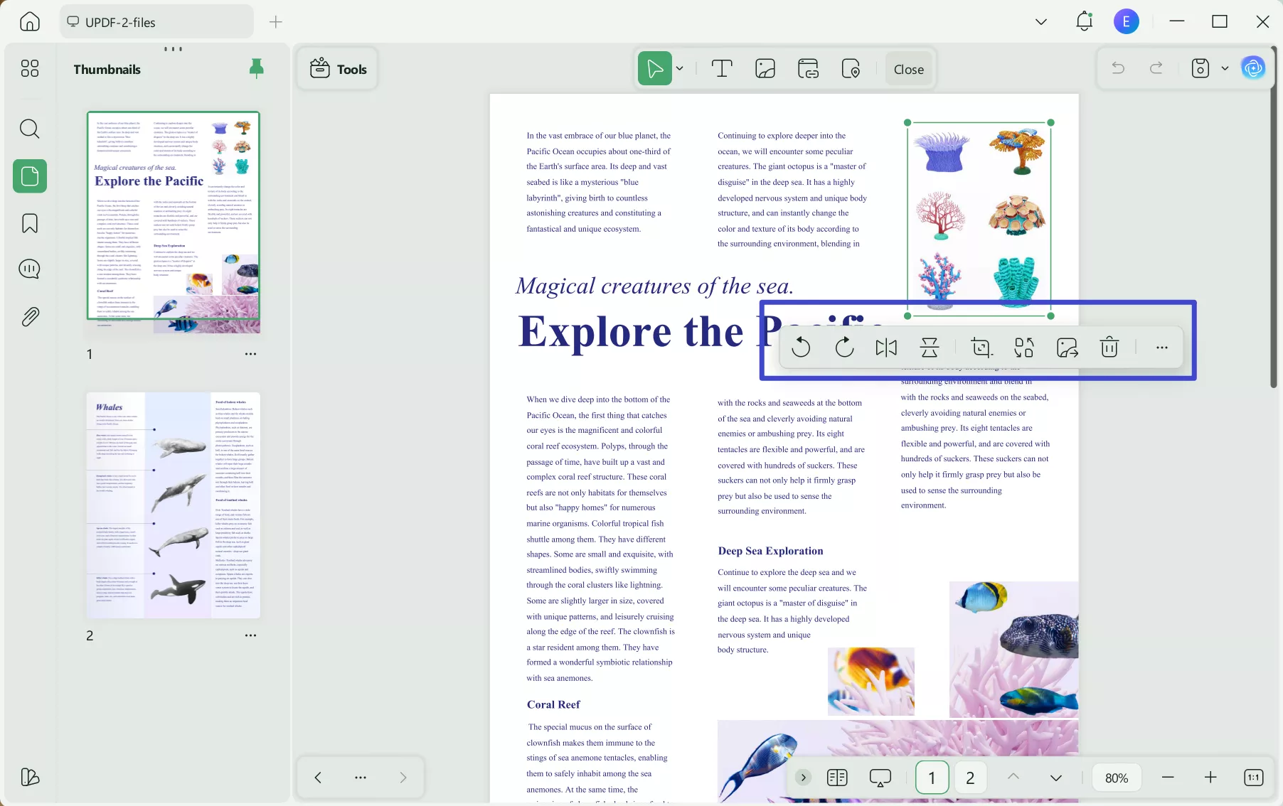
Task: Click Close to exit editing mode
Action: (x=908, y=68)
